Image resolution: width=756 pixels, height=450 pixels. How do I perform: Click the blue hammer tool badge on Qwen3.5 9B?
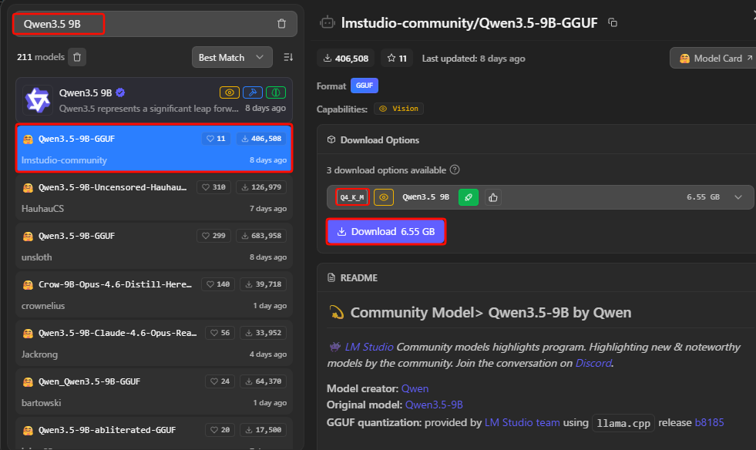(253, 92)
